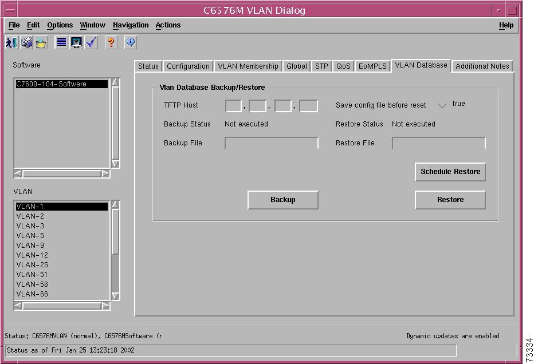View the Additional Notes tab
The height and width of the screenshot is (364, 534).
(482, 66)
